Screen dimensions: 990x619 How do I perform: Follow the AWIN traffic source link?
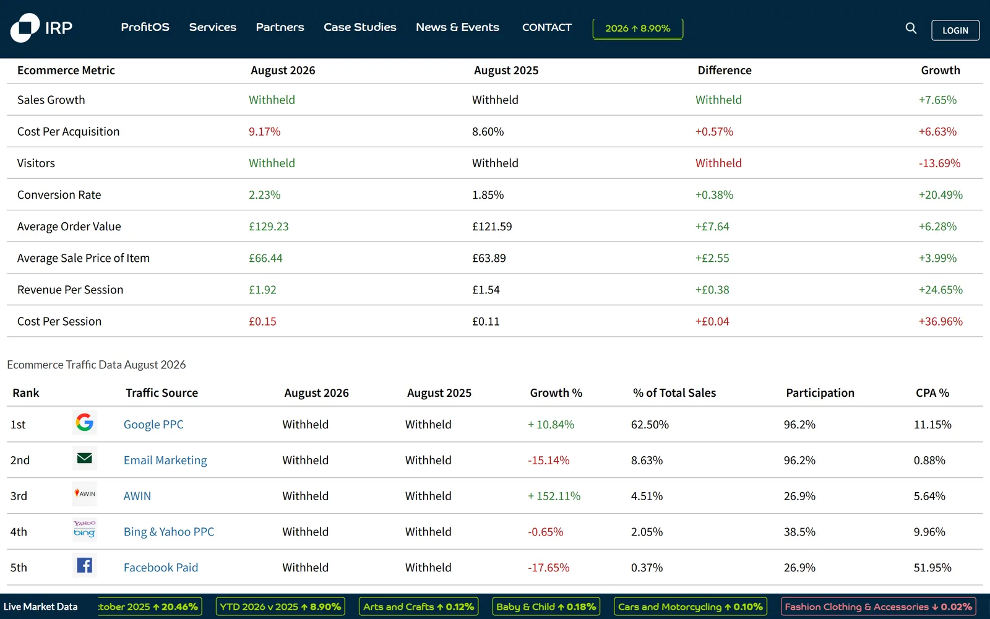click(137, 496)
